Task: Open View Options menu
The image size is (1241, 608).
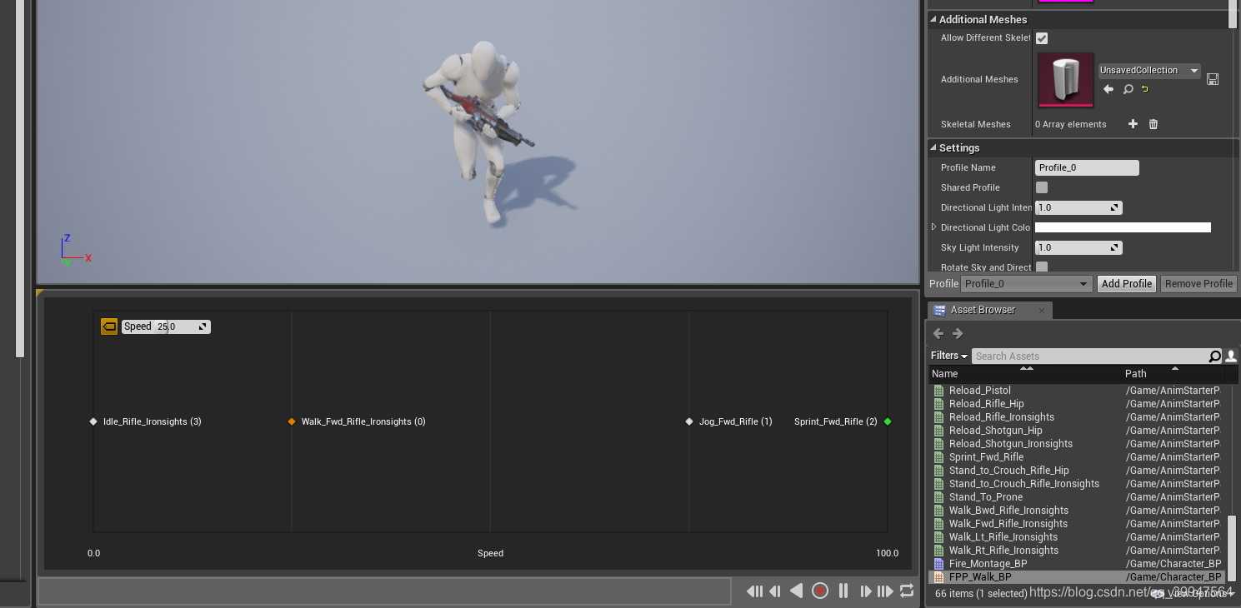Action: [1194, 593]
